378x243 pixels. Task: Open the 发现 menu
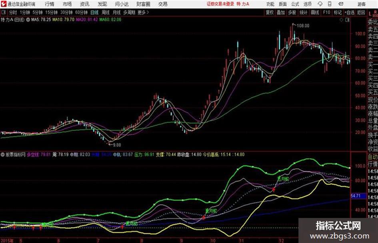coord(102,4)
